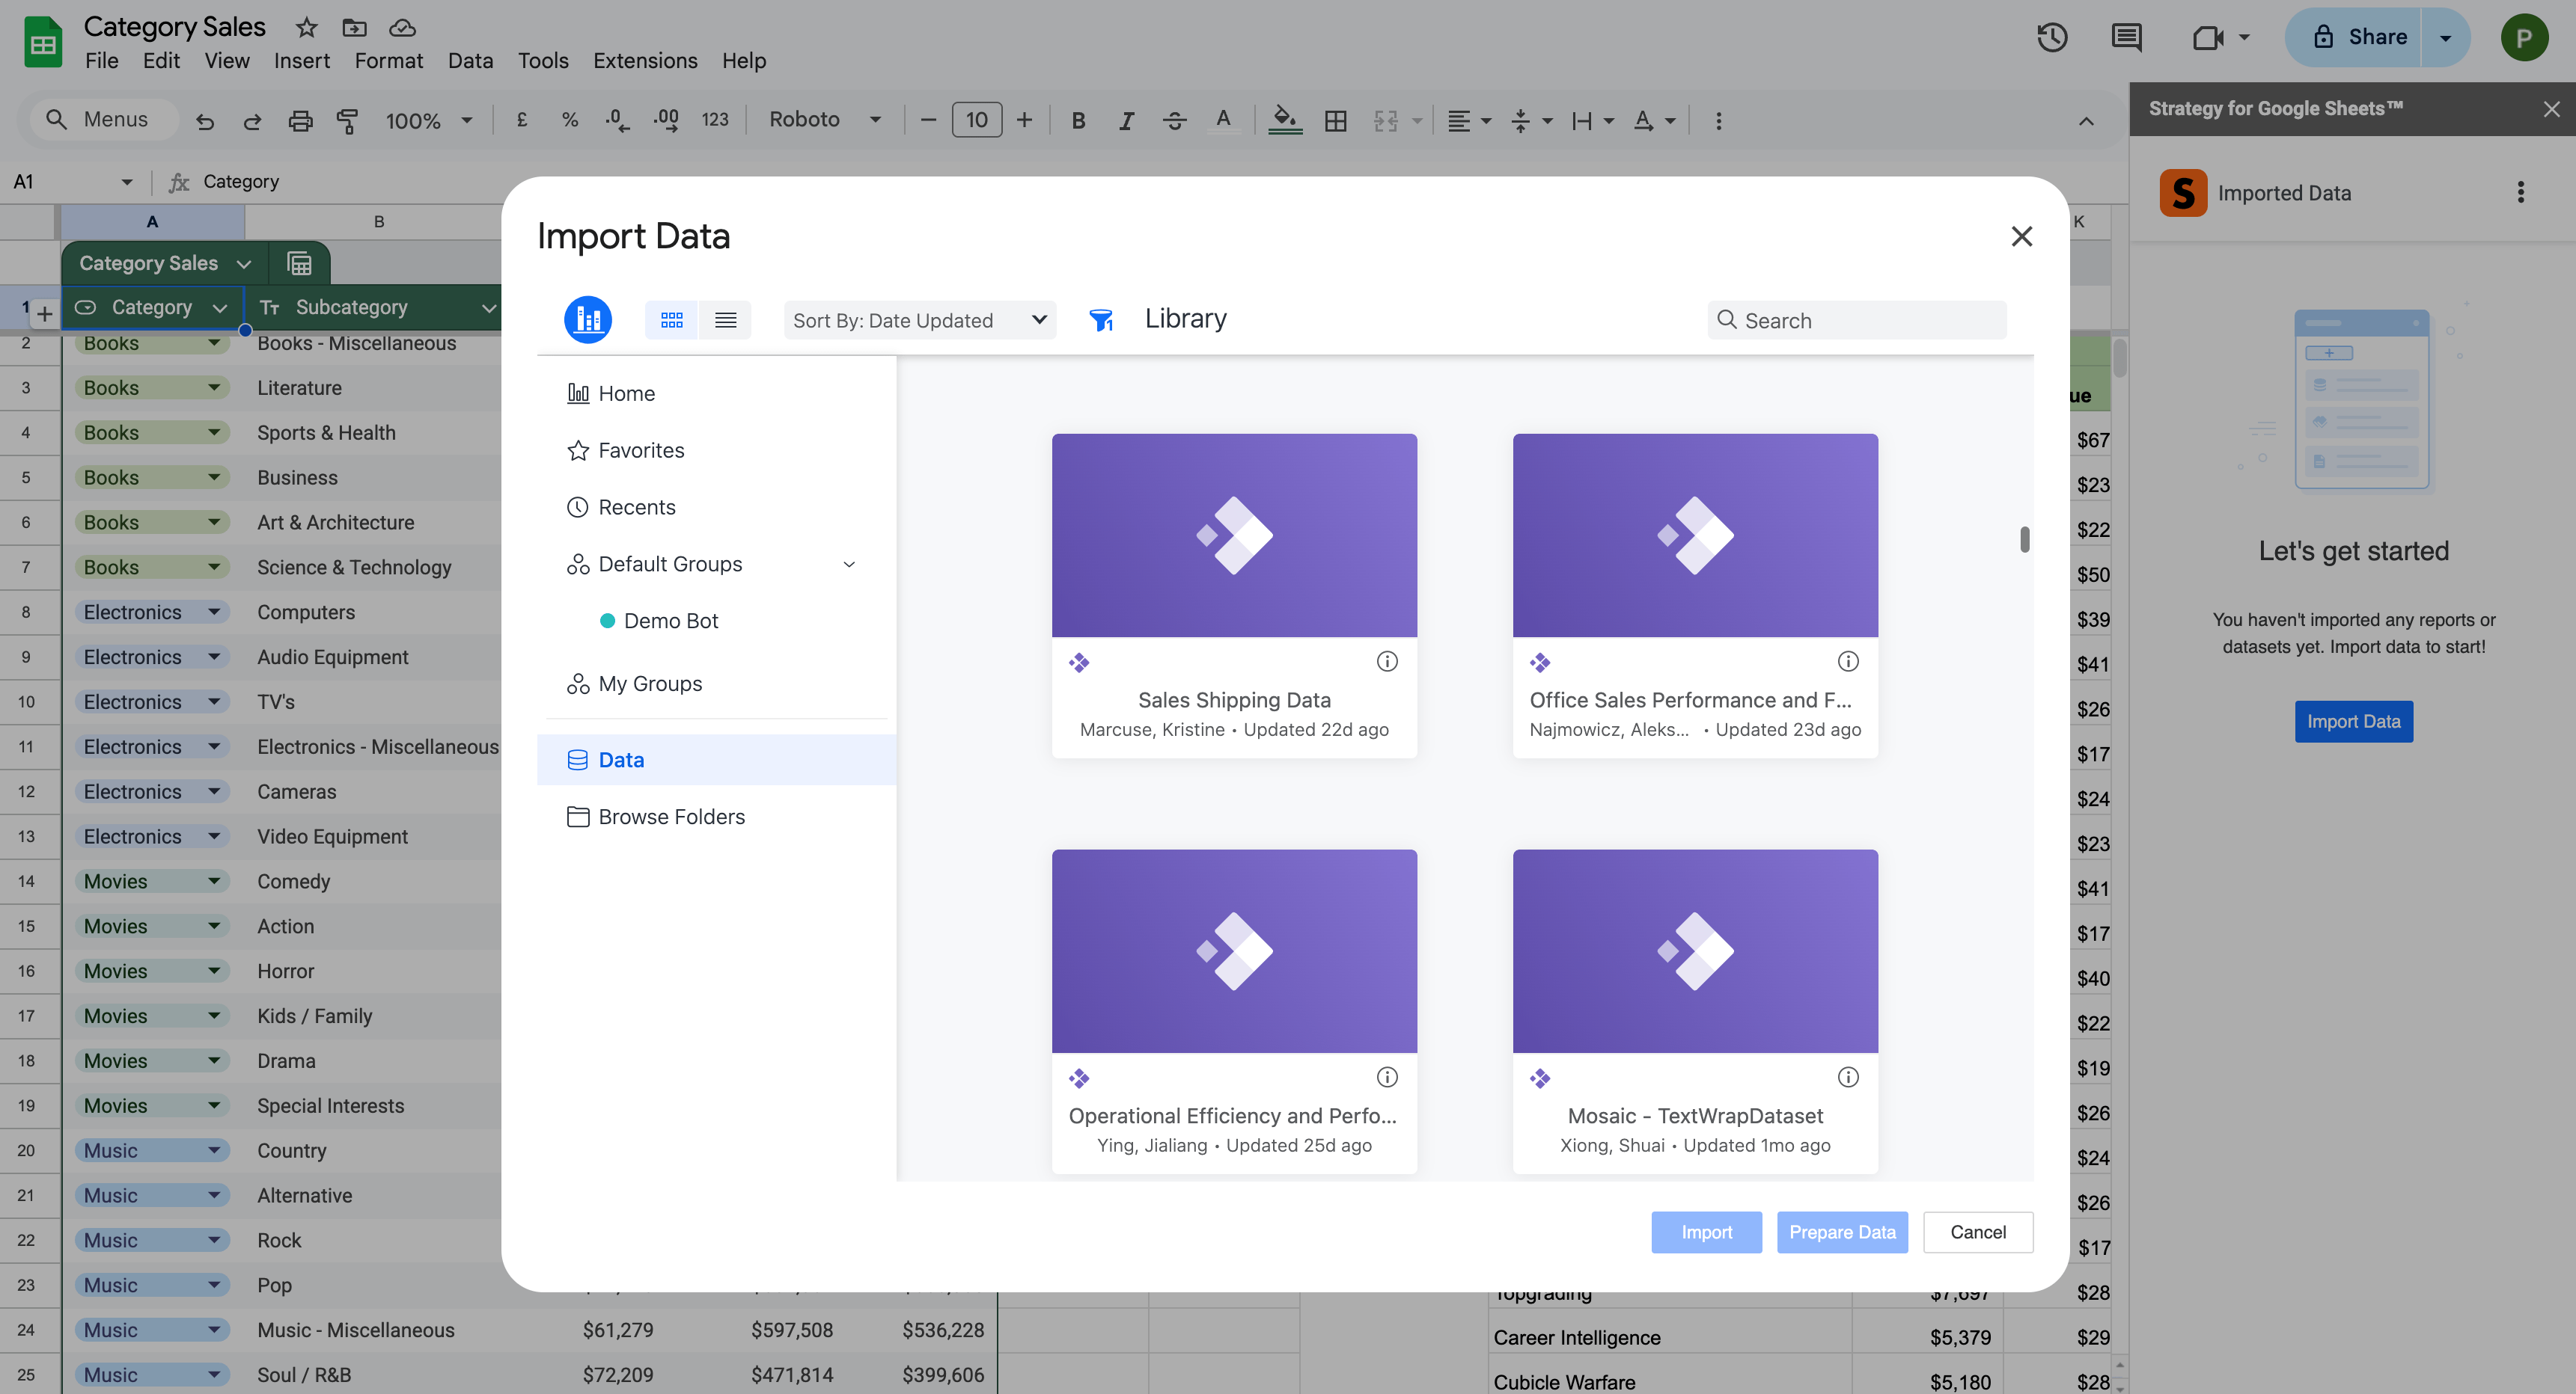Image resolution: width=2576 pixels, height=1394 pixels.
Task: Switch to list view in Import Data
Action: click(x=726, y=320)
